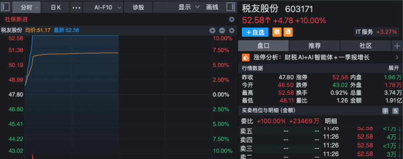Click 内盘 value 1.96万

coord(393,77)
